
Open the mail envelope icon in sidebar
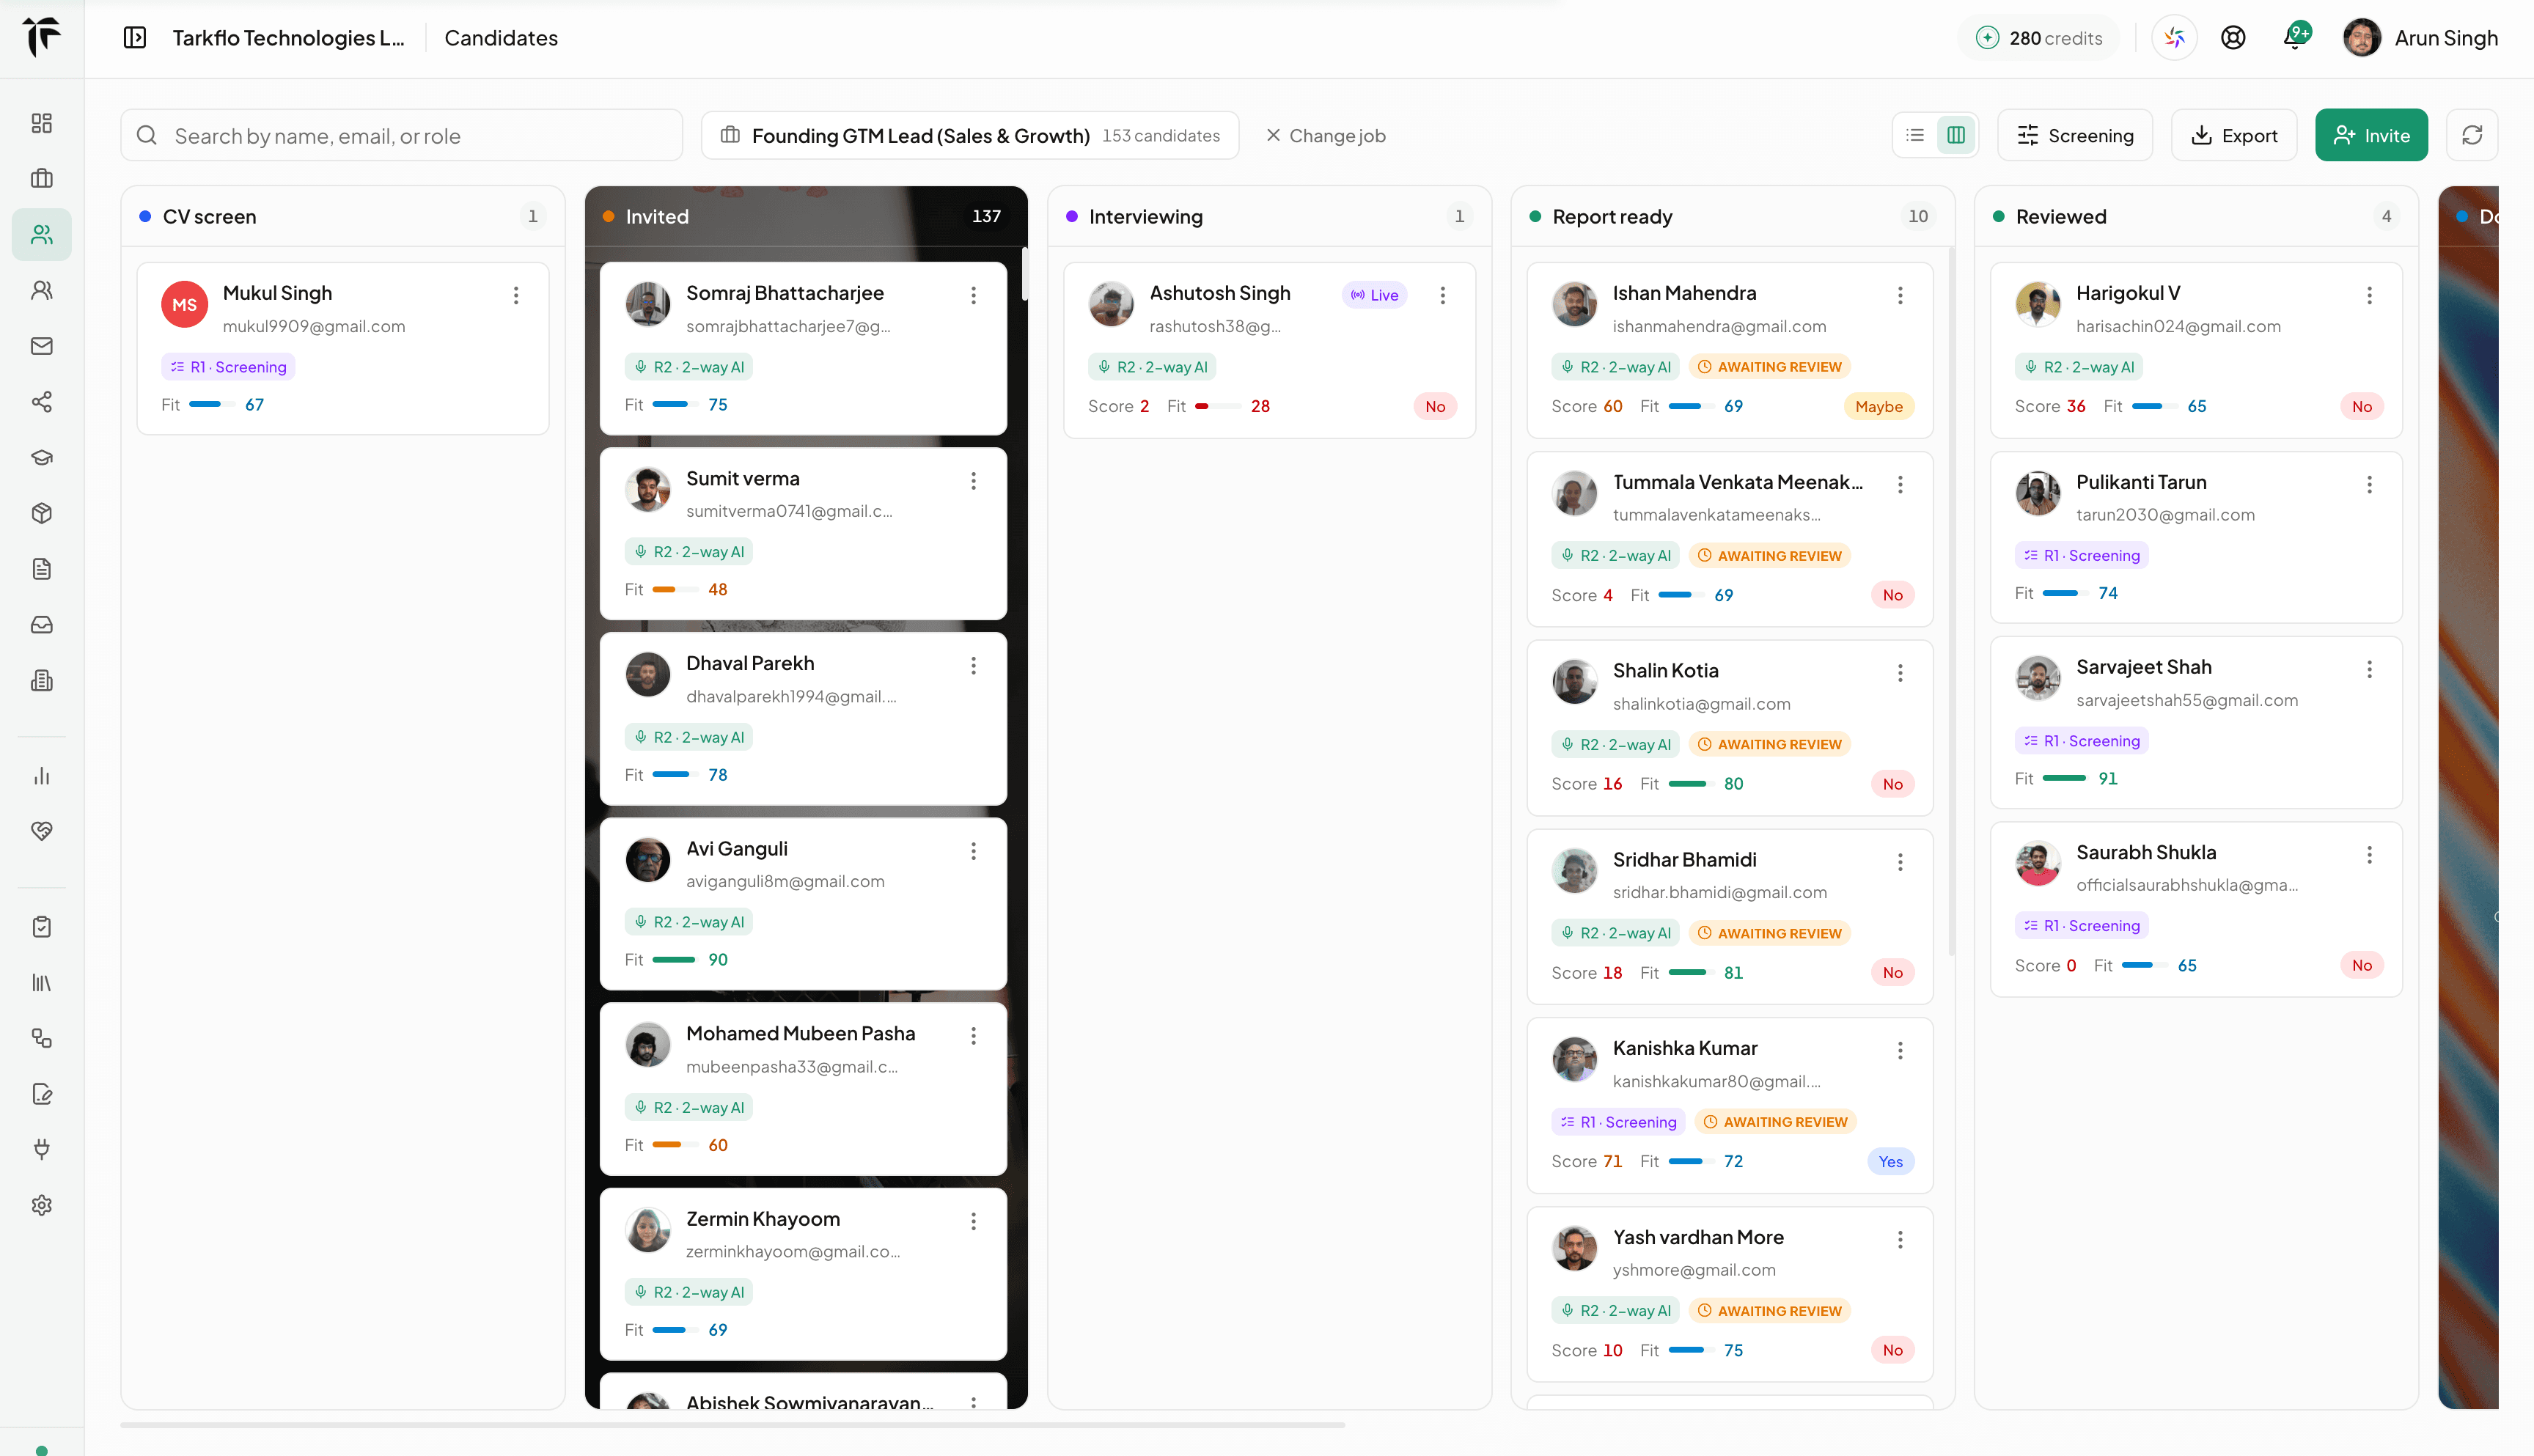point(41,346)
